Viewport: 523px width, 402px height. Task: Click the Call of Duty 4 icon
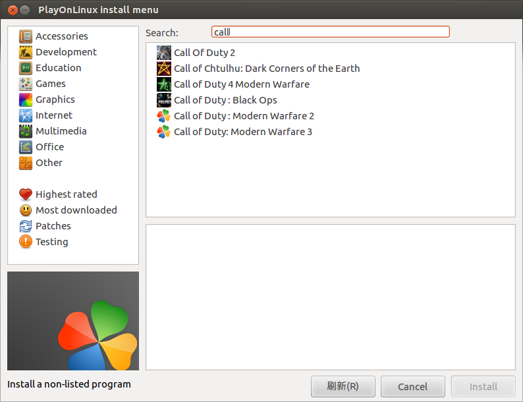(x=164, y=84)
